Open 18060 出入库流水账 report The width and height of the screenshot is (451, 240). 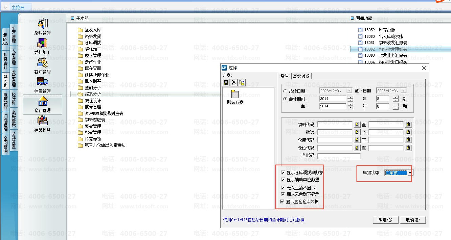(380, 36)
